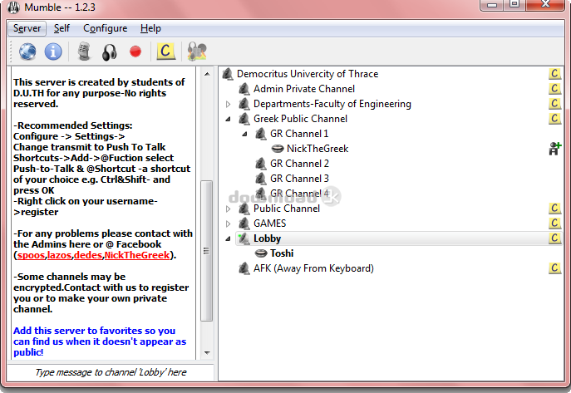Select the AFK (Away From Keyboard) channel
Viewport: 571px width, 393px height.
[x=313, y=268]
